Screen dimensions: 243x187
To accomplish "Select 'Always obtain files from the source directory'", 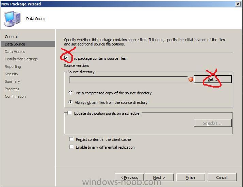I will point(70,102).
